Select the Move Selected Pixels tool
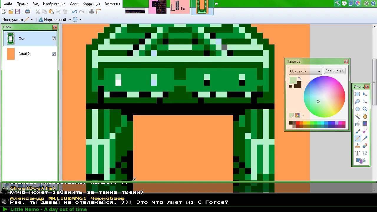 pos(365,94)
